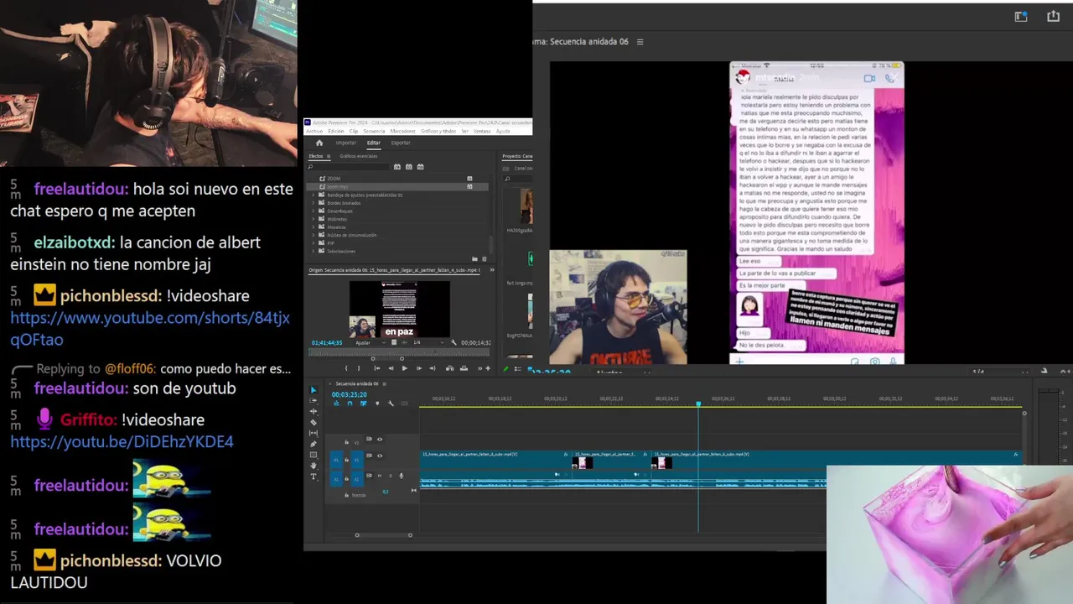Open the Ventana menu
The height and width of the screenshot is (604, 1073).
pos(482,132)
